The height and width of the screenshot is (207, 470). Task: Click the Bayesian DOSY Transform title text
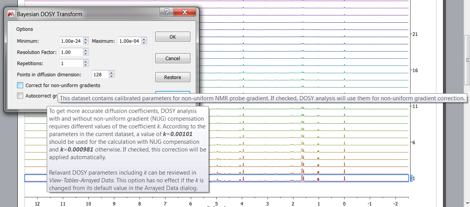point(49,14)
